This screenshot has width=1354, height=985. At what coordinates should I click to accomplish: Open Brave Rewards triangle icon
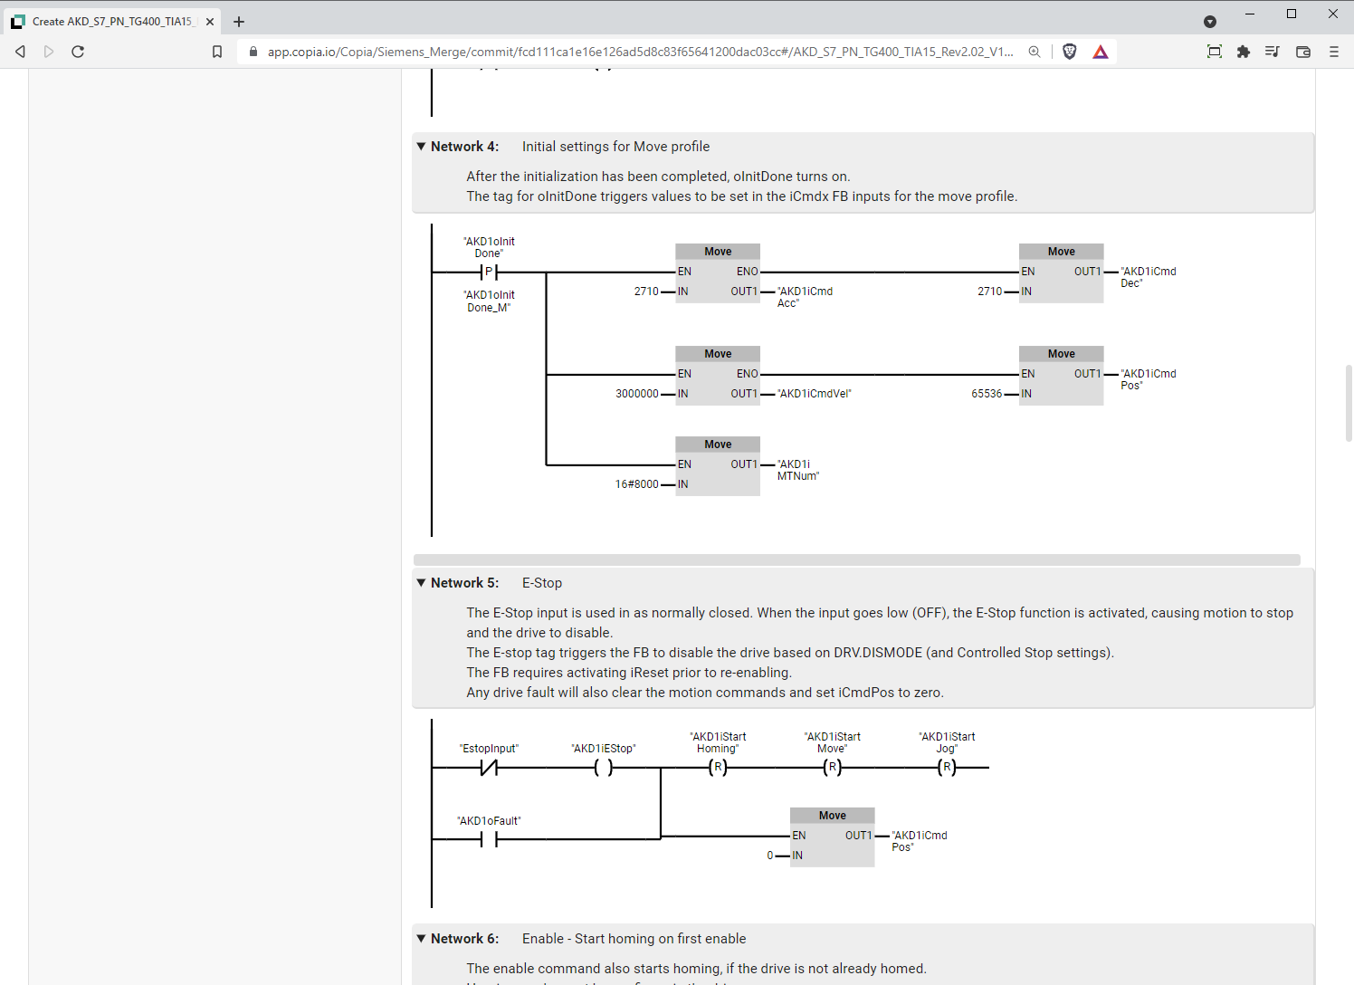(x=1100, y=52)
